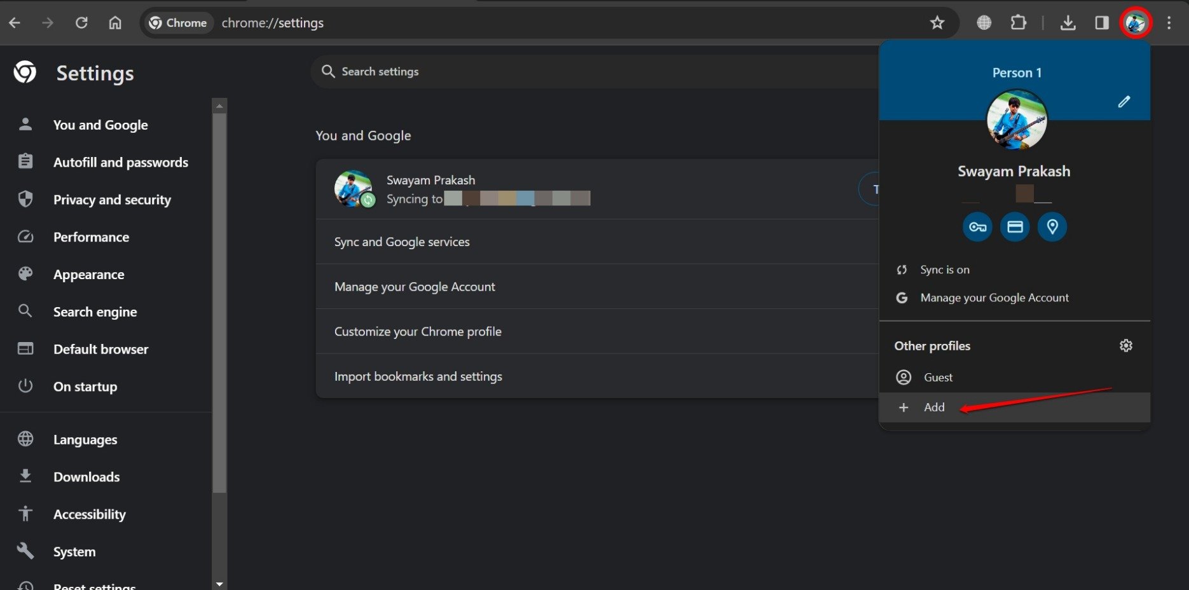Click the globe icon next to extensions
This screenshot has height=590, width=1189.
coord(984,22)
